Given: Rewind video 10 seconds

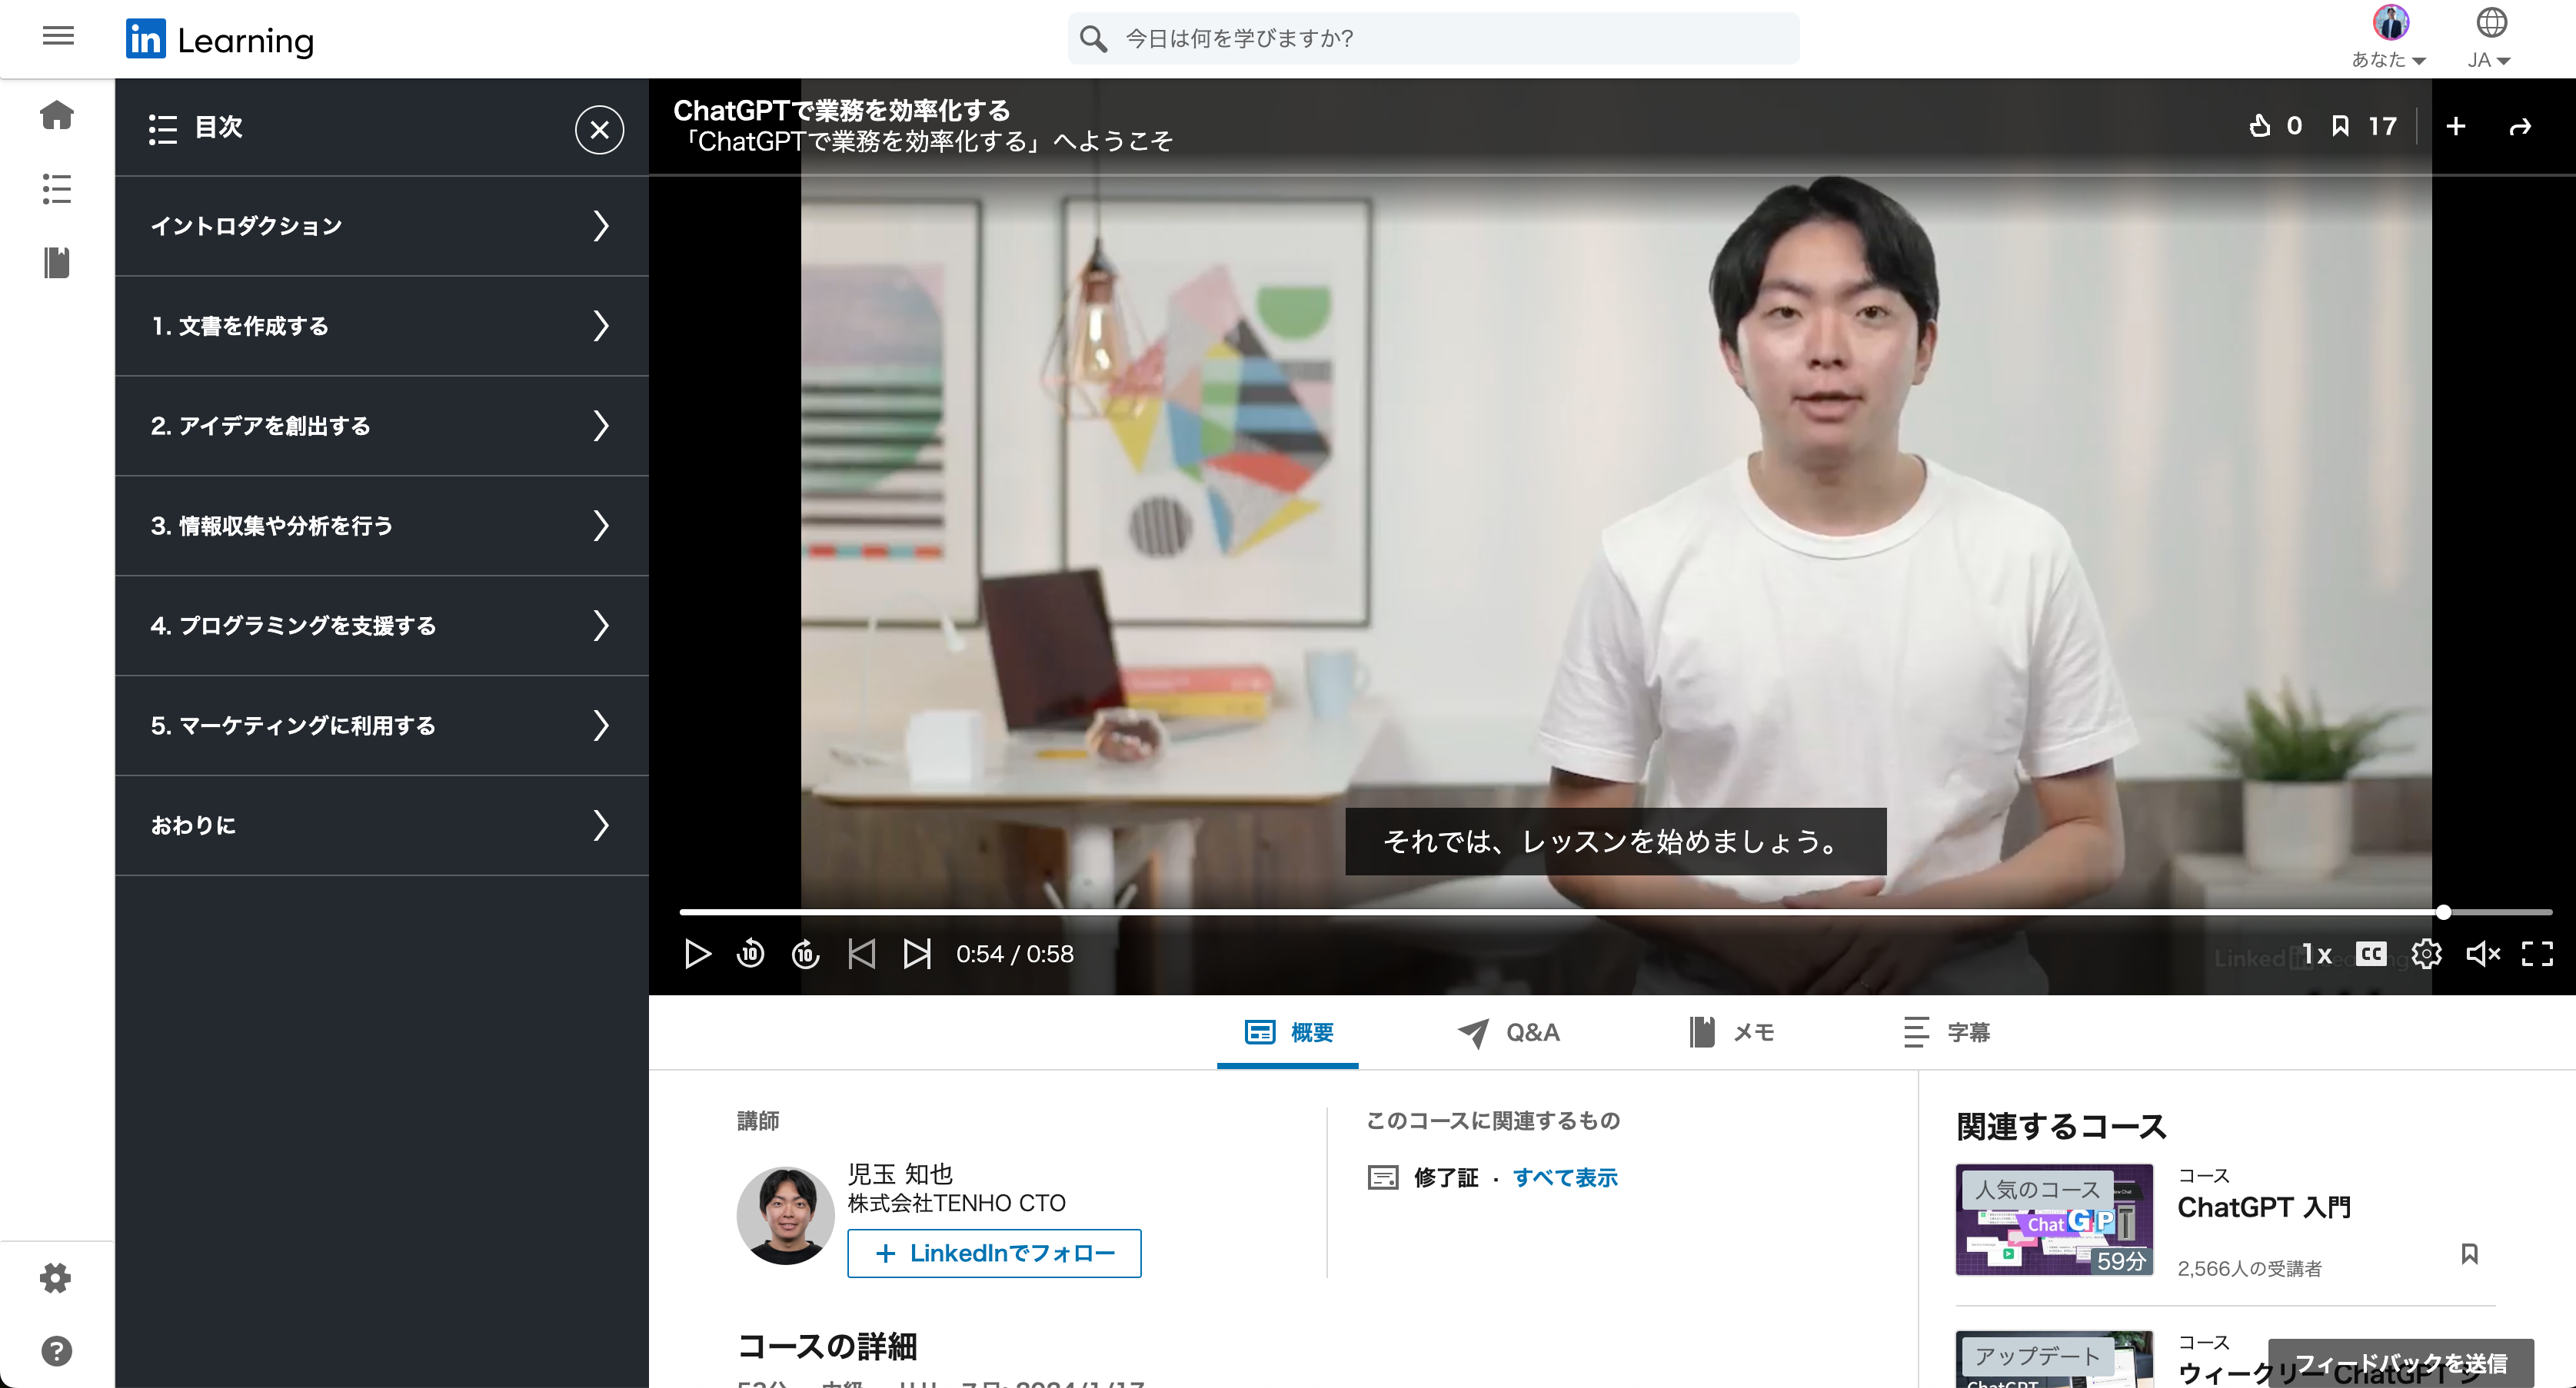Looking at the screenshot, I should pos(751,955).
